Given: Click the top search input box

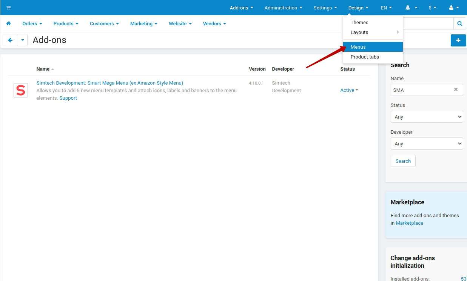Looking at the screenshot, I should tap(428, 23).
